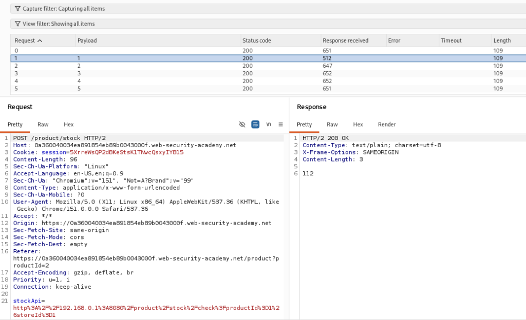Click the 'Content-Length: 96' request header

click(x=45, y=159)
